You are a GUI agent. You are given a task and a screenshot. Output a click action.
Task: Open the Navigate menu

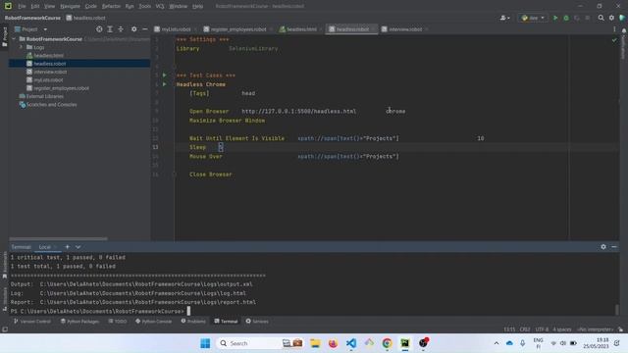click(x=70, y=6)
